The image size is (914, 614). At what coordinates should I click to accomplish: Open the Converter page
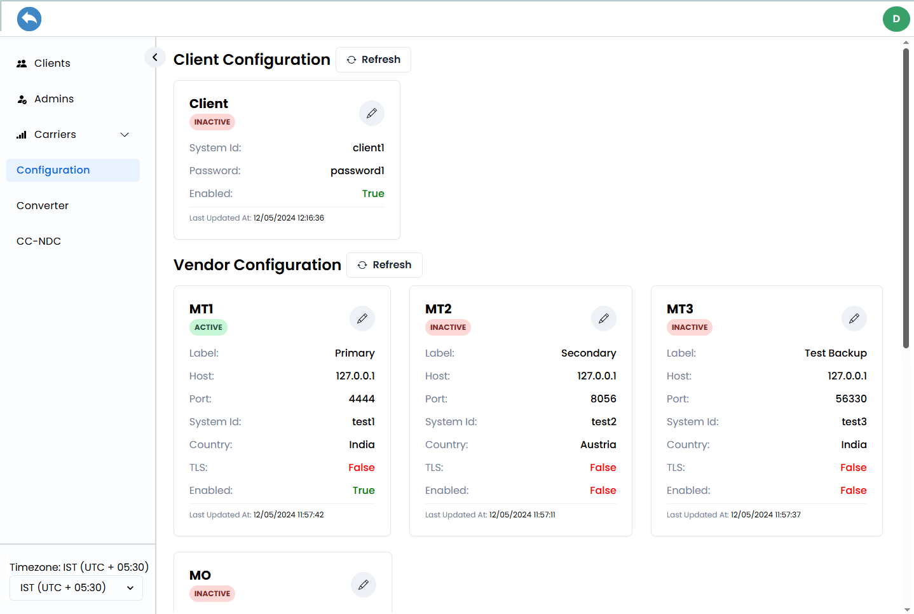tap(43, 206)
